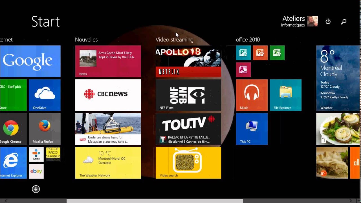Image resolution: width=361 pixels, height=203 pixels.
Task: Open the File Explorer tile
Action: (x=286, y=95)
